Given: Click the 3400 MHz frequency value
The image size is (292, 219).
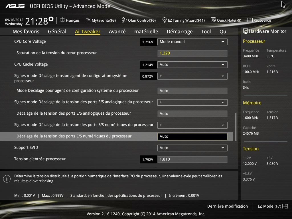Looking at the screenshot, I should point(251,56).
